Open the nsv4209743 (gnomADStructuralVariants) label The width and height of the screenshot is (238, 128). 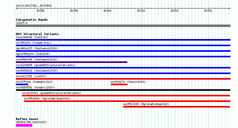tap(51, 93)
